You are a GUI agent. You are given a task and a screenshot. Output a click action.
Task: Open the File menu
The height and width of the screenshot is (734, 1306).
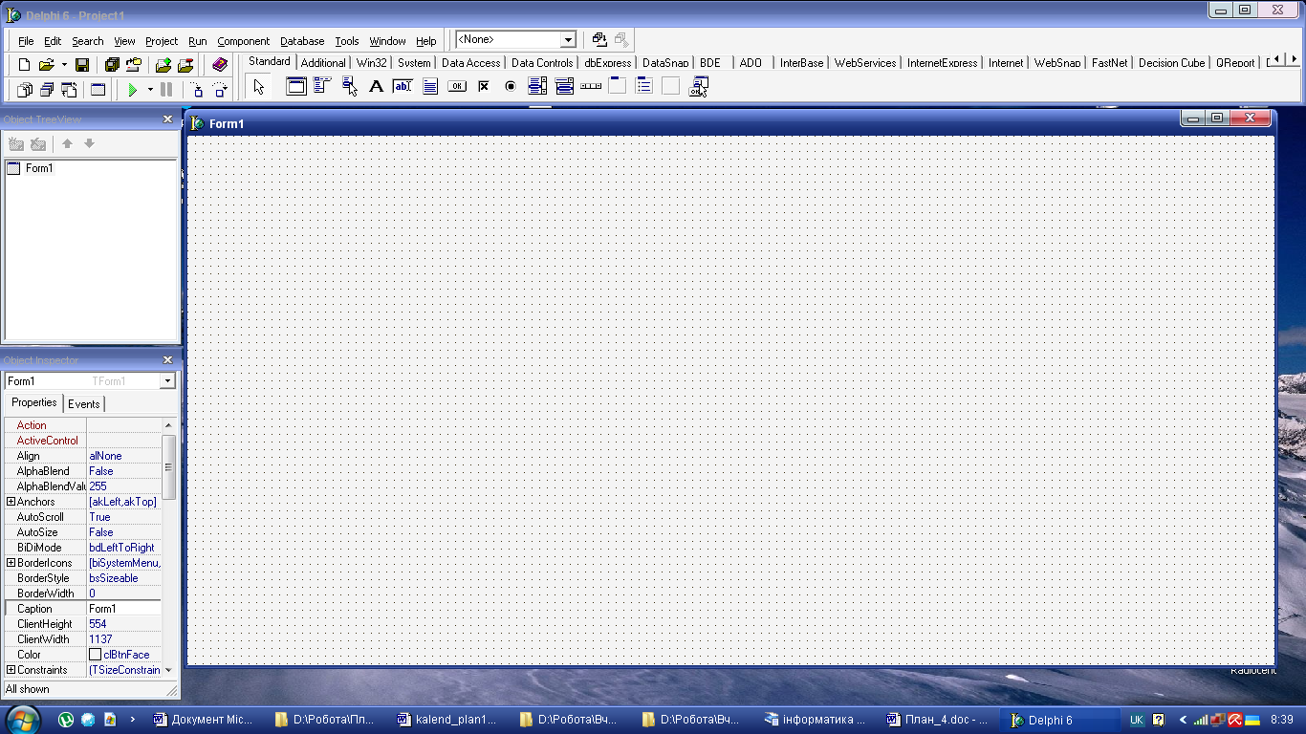pyautogui.click(x=26, y=41)
